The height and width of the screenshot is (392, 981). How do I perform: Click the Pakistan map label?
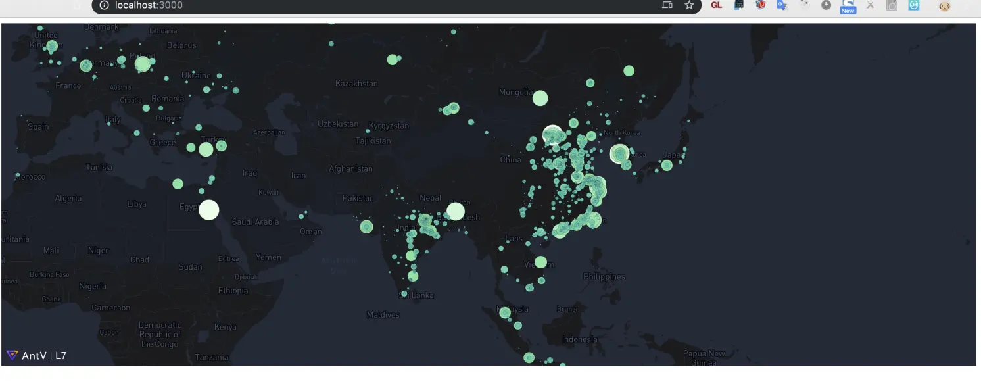[x=358, y=198]
